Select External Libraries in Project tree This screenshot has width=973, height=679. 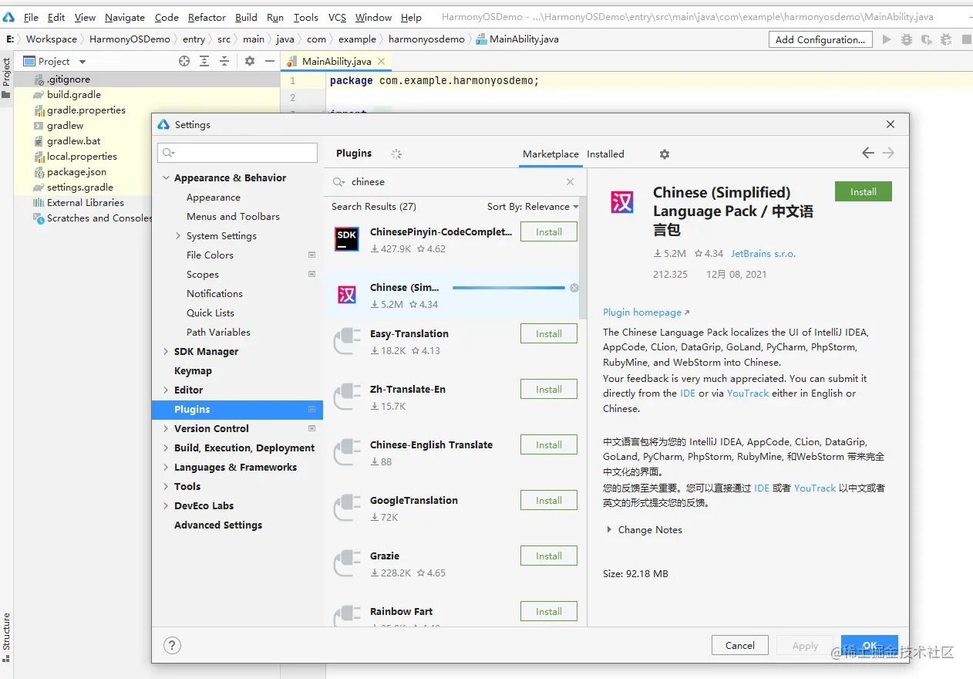86,203
